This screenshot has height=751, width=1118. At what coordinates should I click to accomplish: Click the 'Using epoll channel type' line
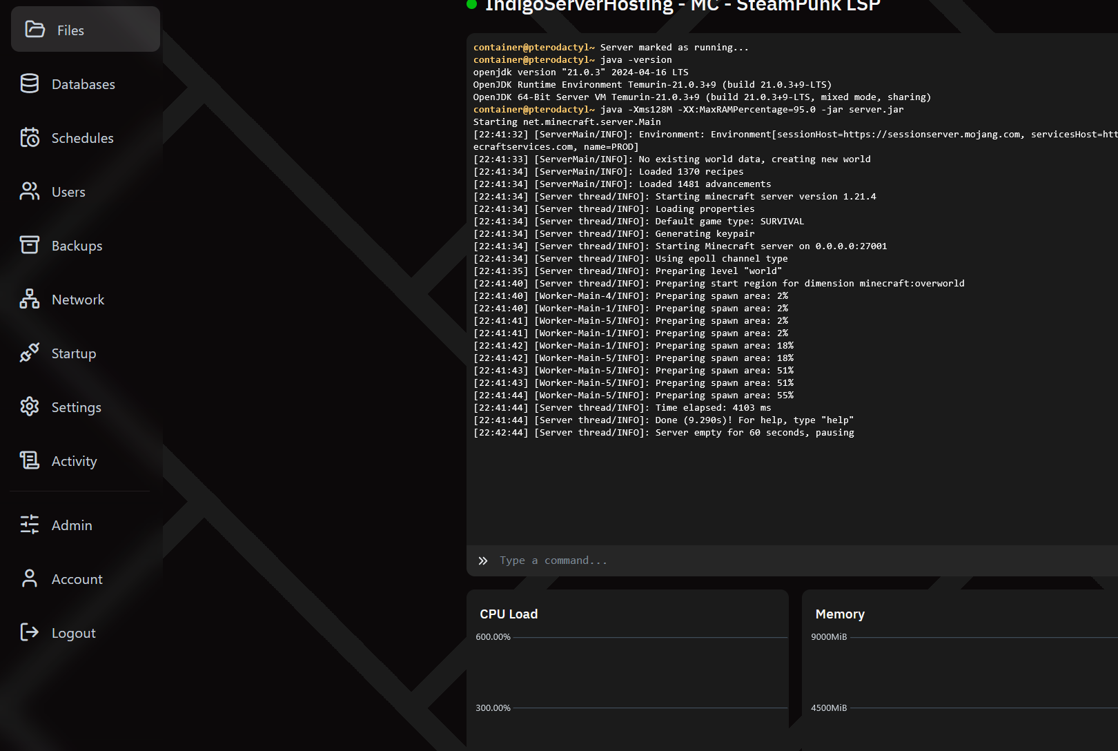(x=630, y=258)
